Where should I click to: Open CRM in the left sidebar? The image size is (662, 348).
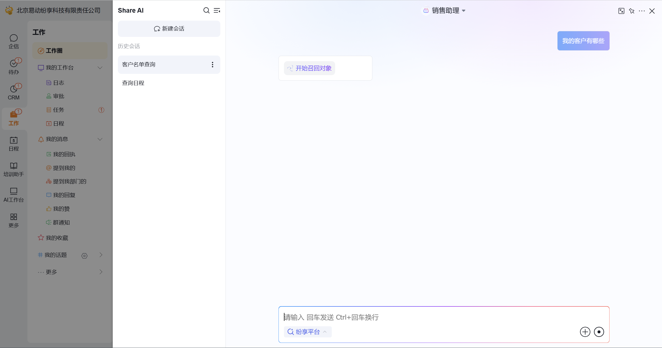coord(14,92)
